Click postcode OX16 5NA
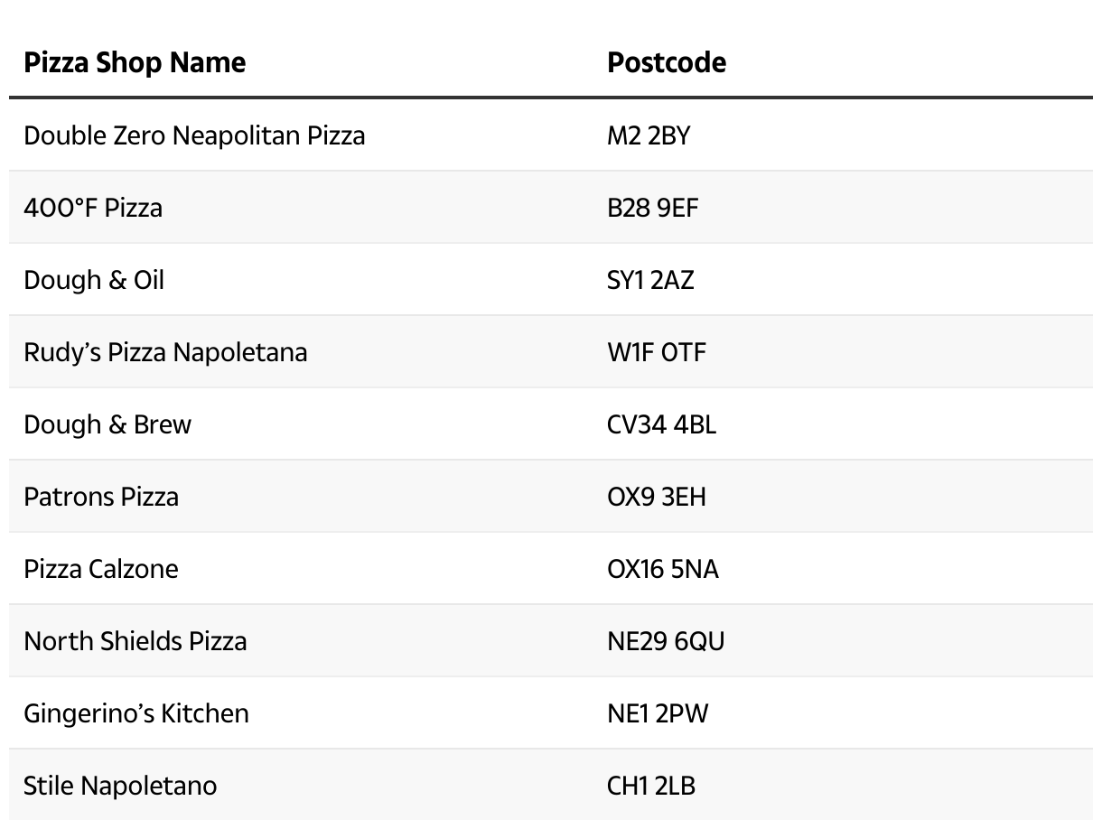1102x829 pixels. coord(662,569)
